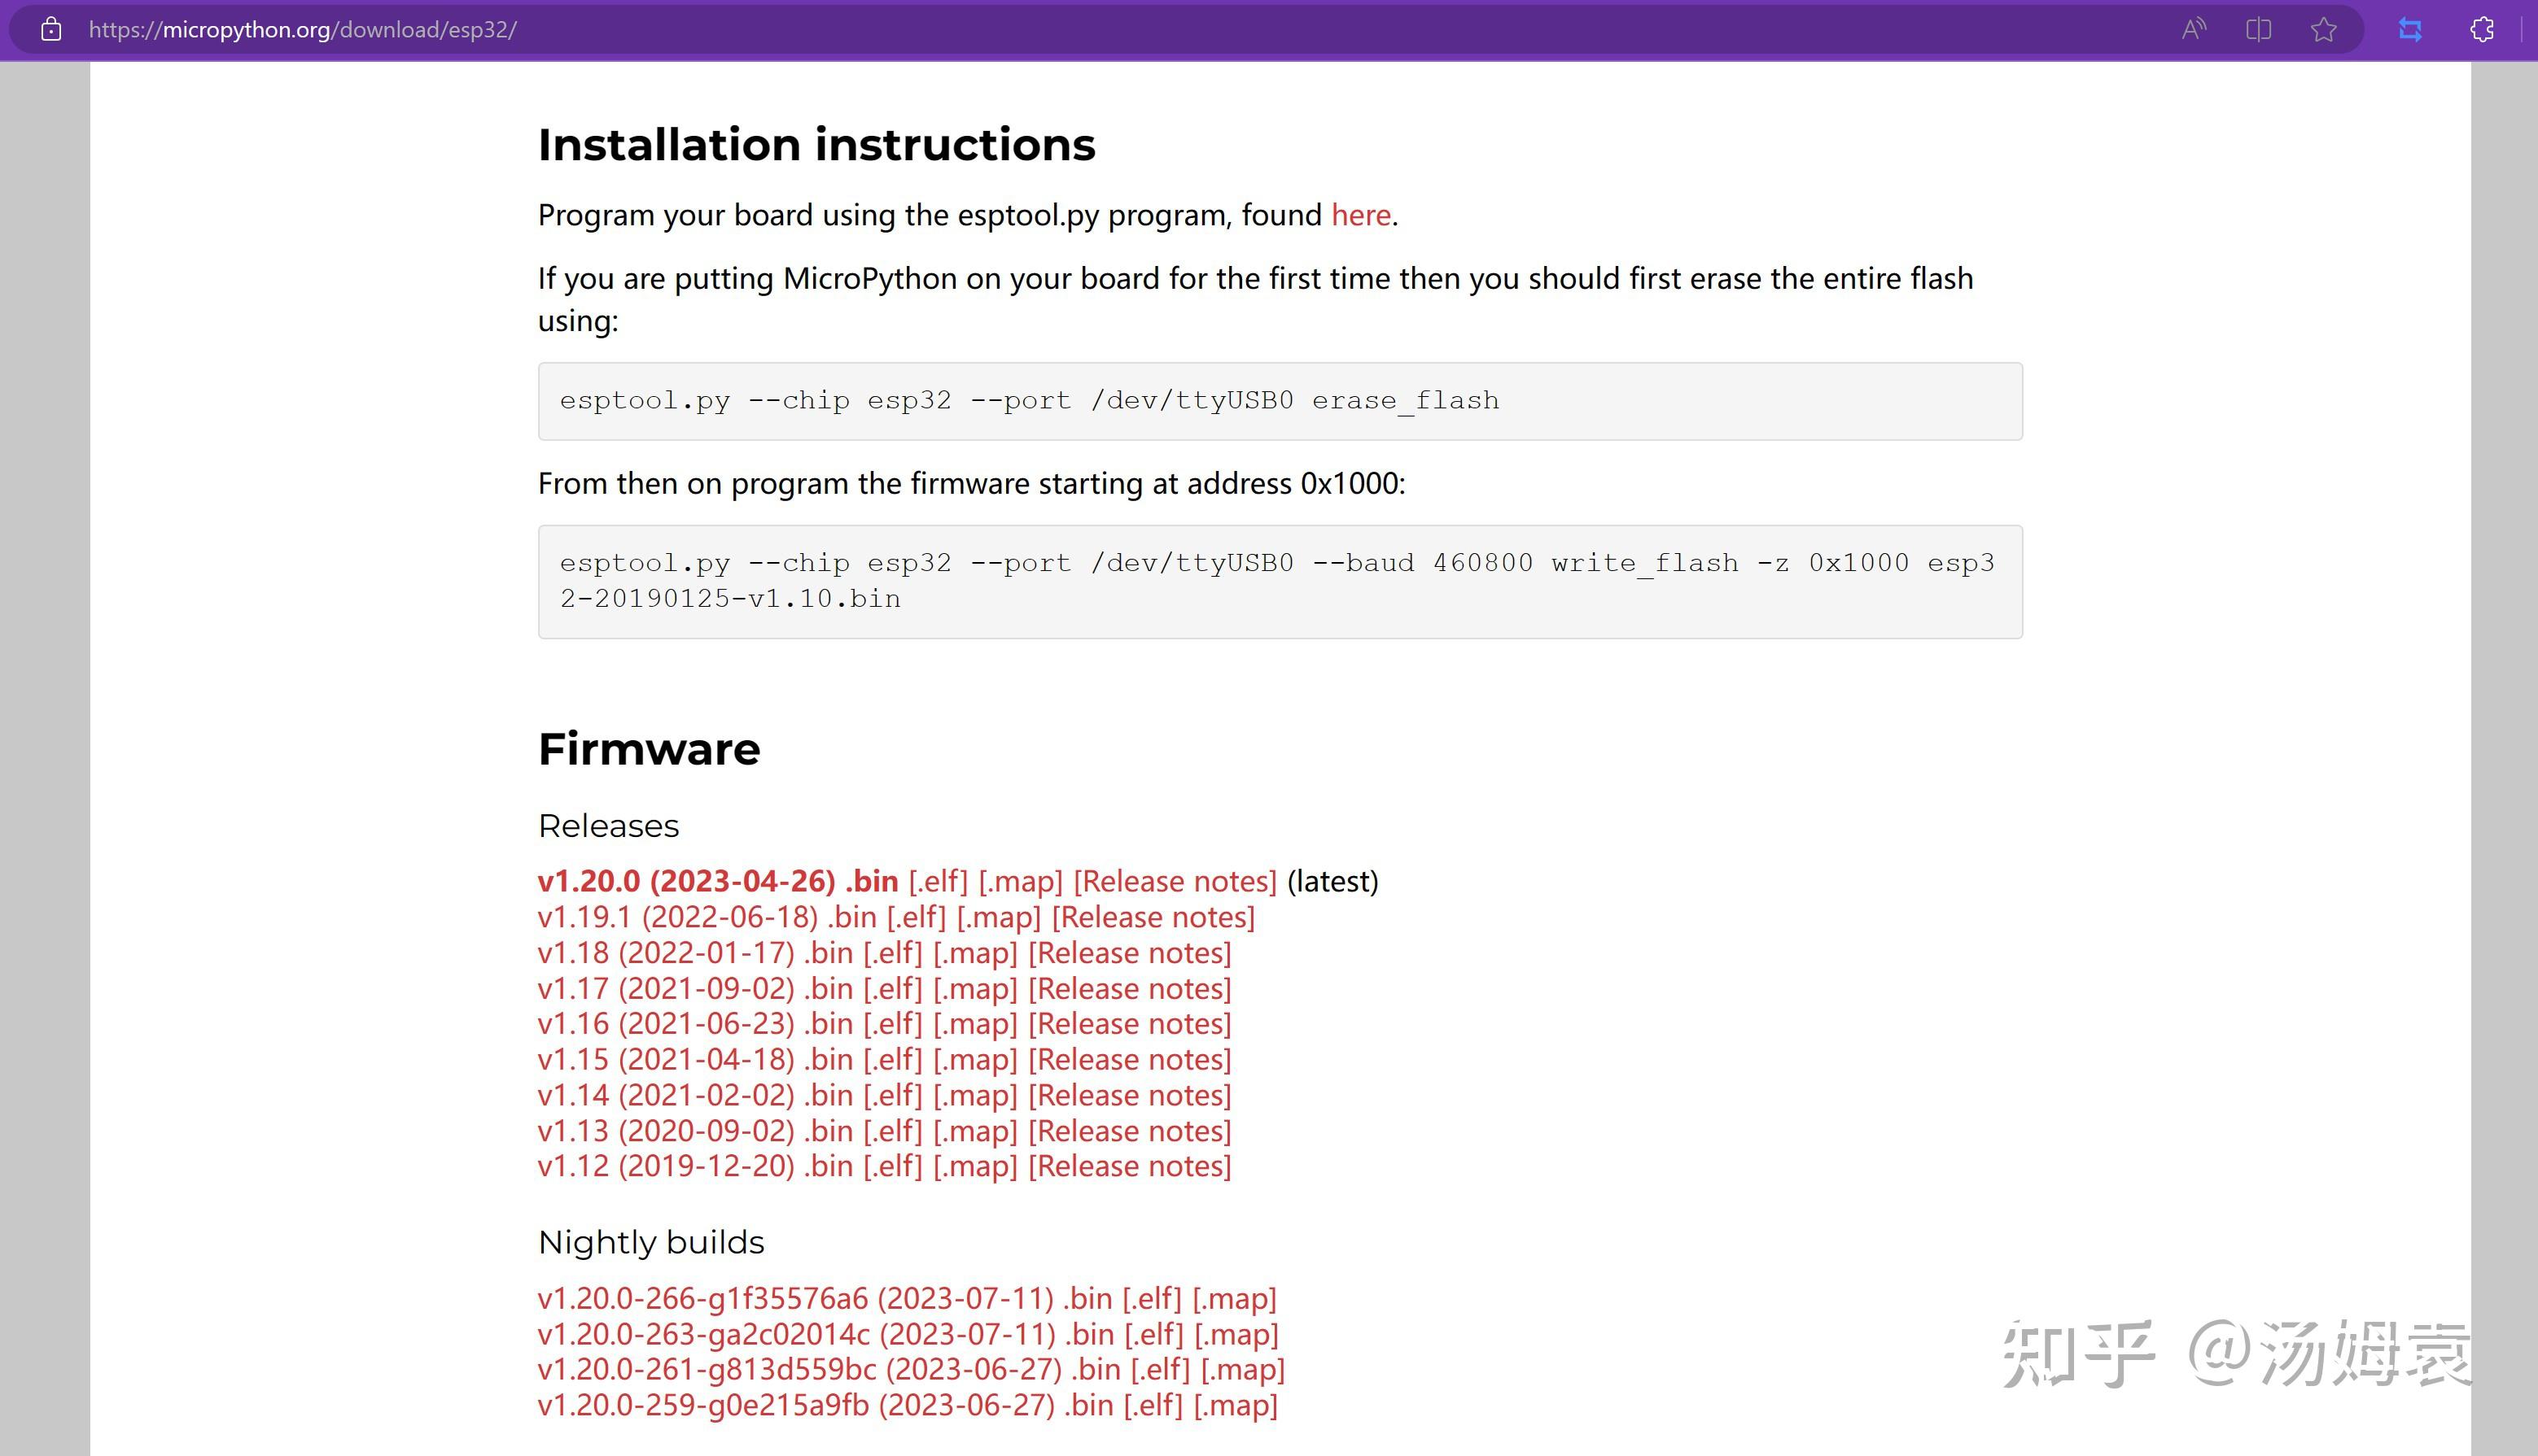This screenshot has width=2538, height=1456.
Task: Open the v1.18 [.map] file link
Action: [975, 953]
